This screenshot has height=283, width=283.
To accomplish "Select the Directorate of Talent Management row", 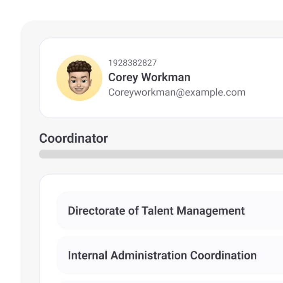I will tap(170, 211).
